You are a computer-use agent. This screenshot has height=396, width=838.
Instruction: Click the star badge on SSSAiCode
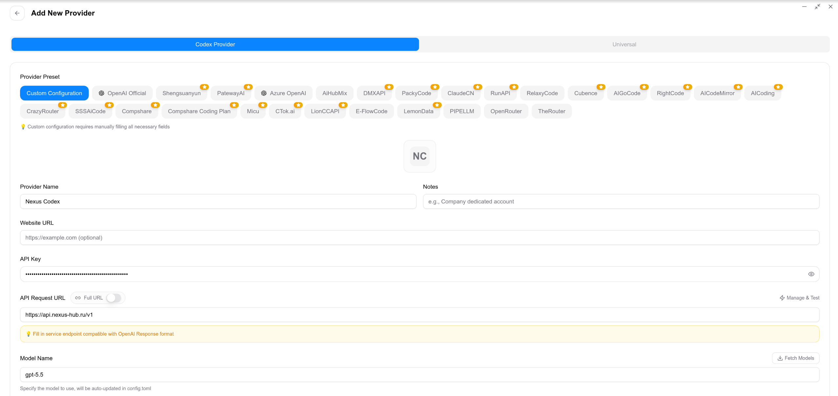pos(109,105)
